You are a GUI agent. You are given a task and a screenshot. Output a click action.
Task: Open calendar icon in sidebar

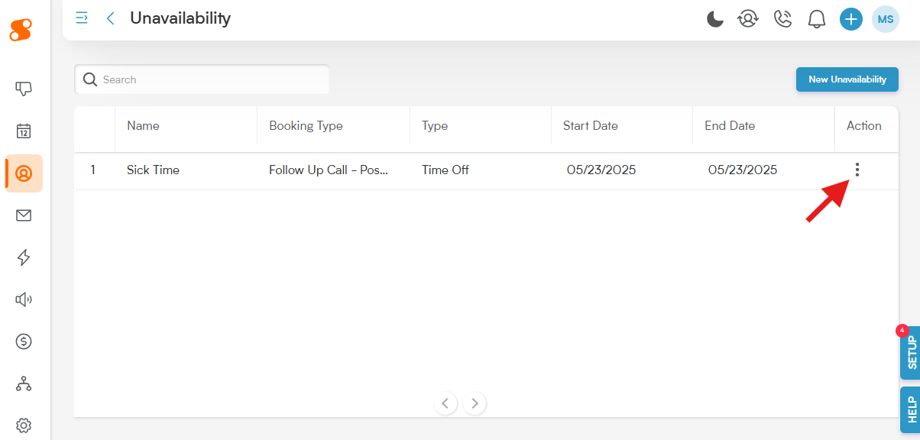tap(24, 131)
